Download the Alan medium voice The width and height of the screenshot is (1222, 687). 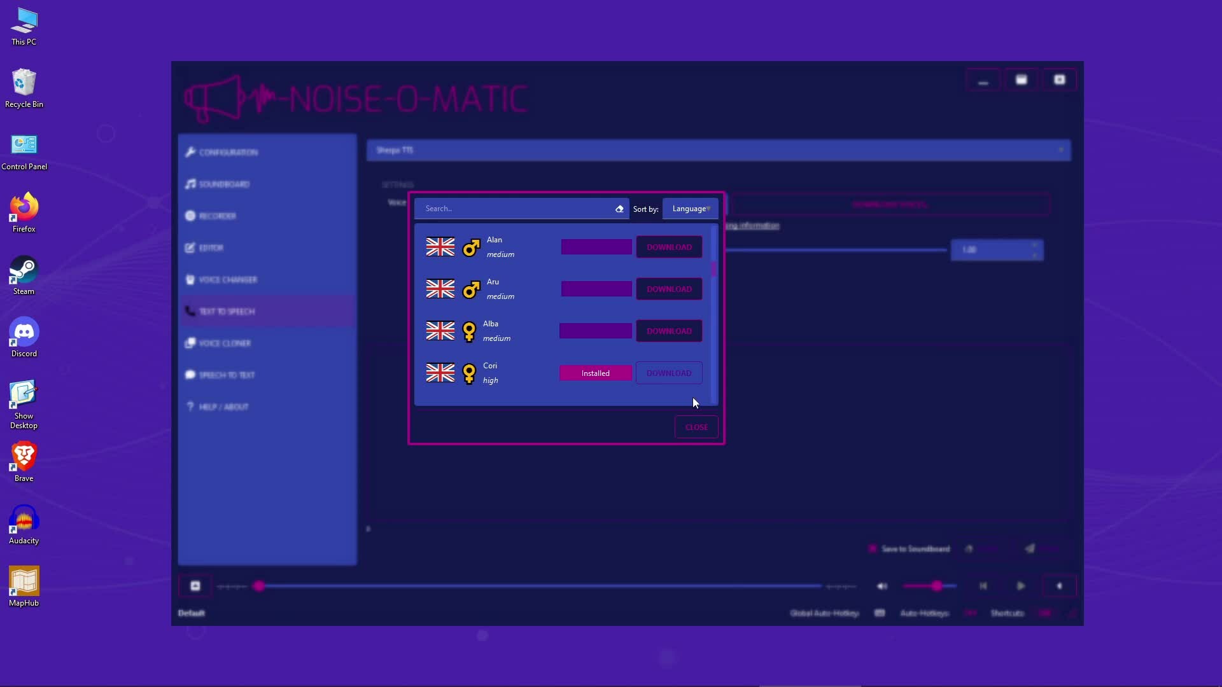669,247
